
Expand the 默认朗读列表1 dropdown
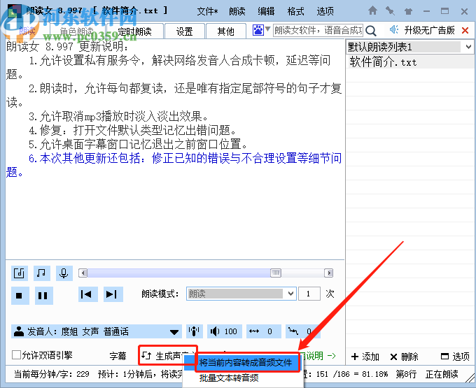pyautogui.click(x=468, y=47)
